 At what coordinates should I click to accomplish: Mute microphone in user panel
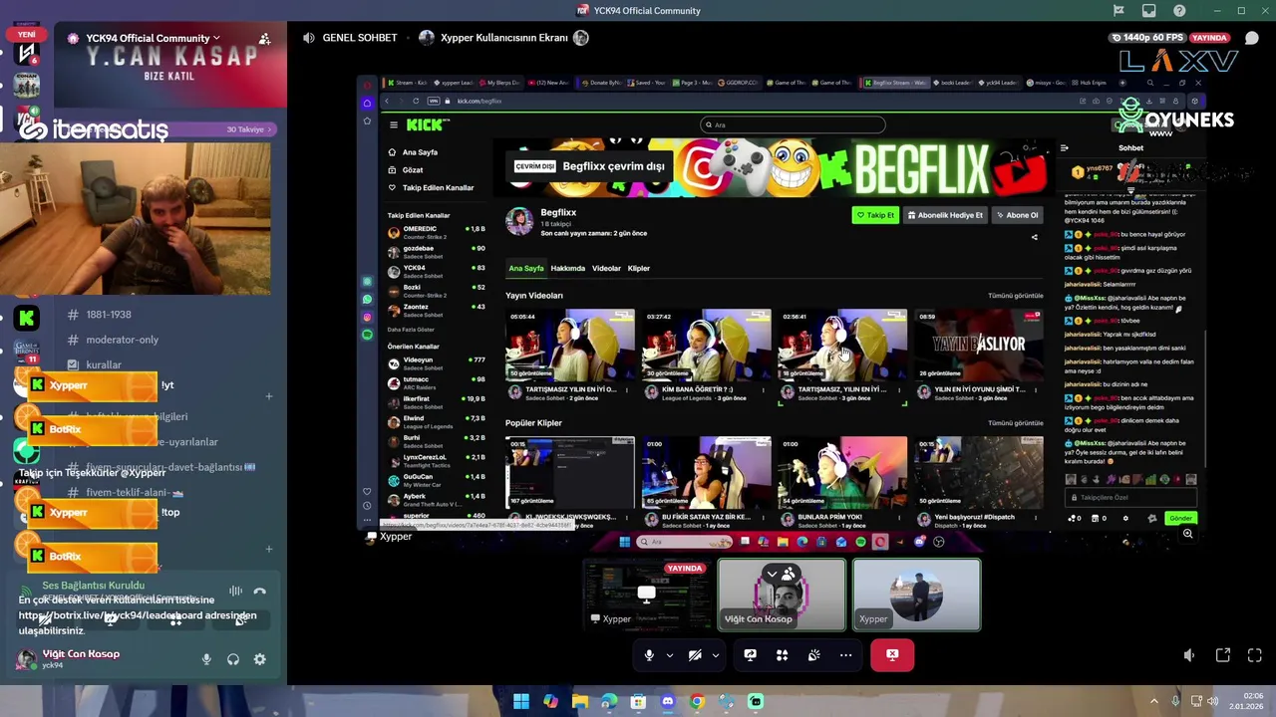pos(206,659)
